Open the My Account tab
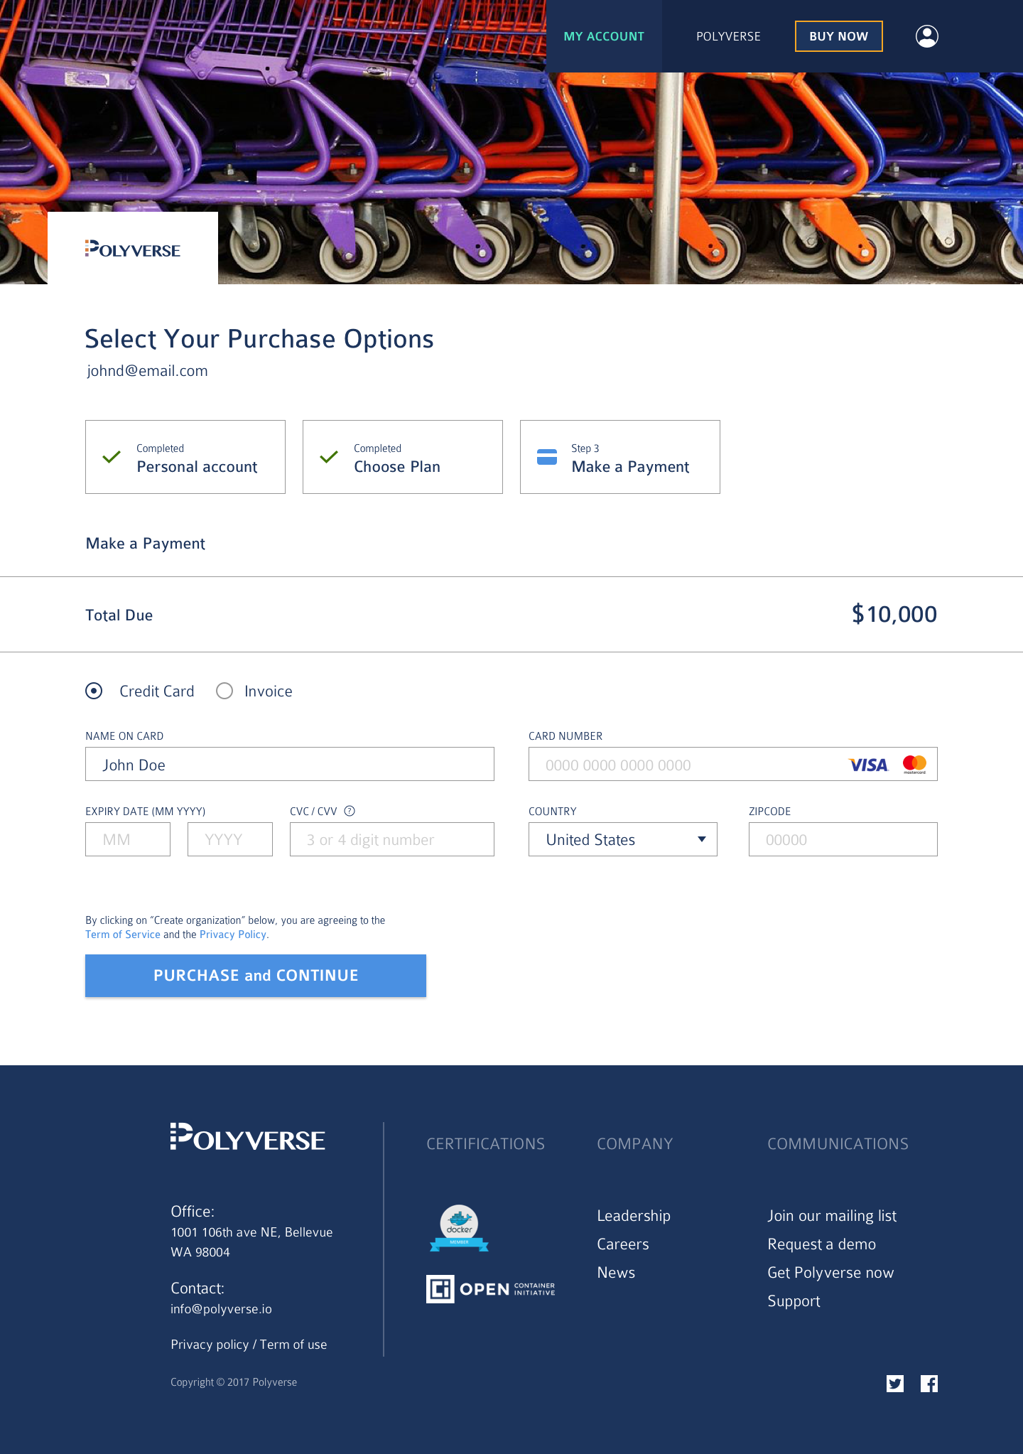Viewport: 1023px width, 1454px height. tap(604, 36)
